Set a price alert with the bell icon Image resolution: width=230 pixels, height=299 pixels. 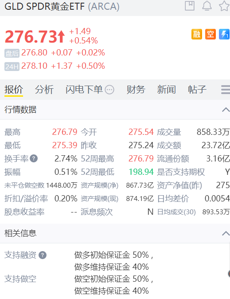click(207, 6)
